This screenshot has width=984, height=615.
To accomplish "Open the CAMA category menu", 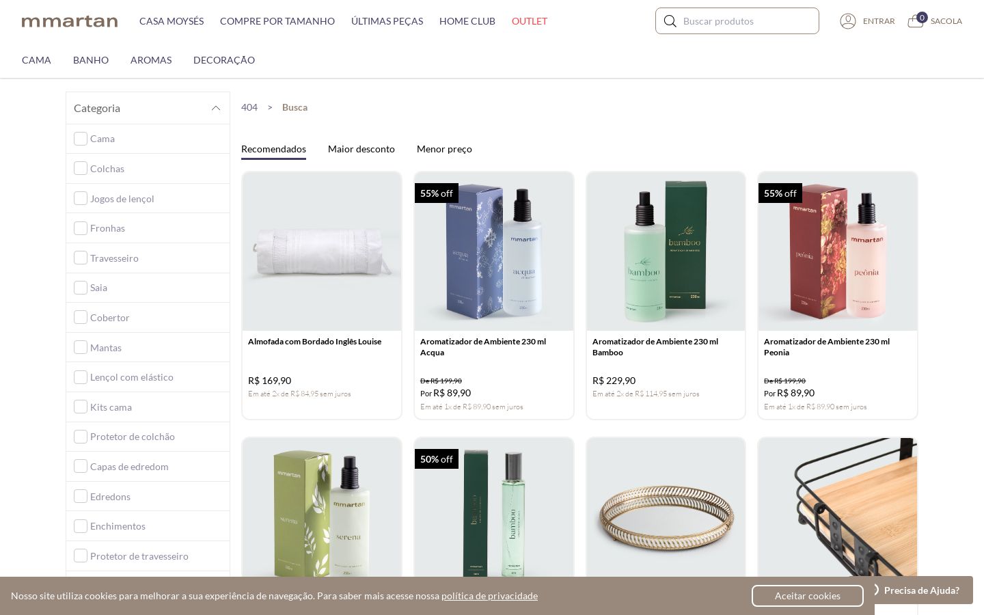I will pyautogui.click(x=36, y=60).
